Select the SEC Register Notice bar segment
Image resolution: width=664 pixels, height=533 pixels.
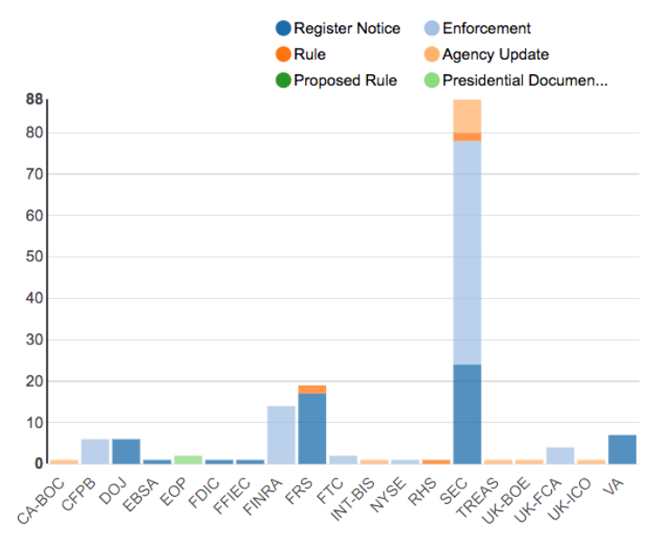tap(467, 414)
